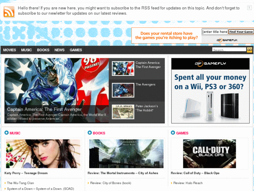Click the orange RSS feed icon
This screenshot has width=254, height=191.
pyautogui.click(x=9, y=12)
